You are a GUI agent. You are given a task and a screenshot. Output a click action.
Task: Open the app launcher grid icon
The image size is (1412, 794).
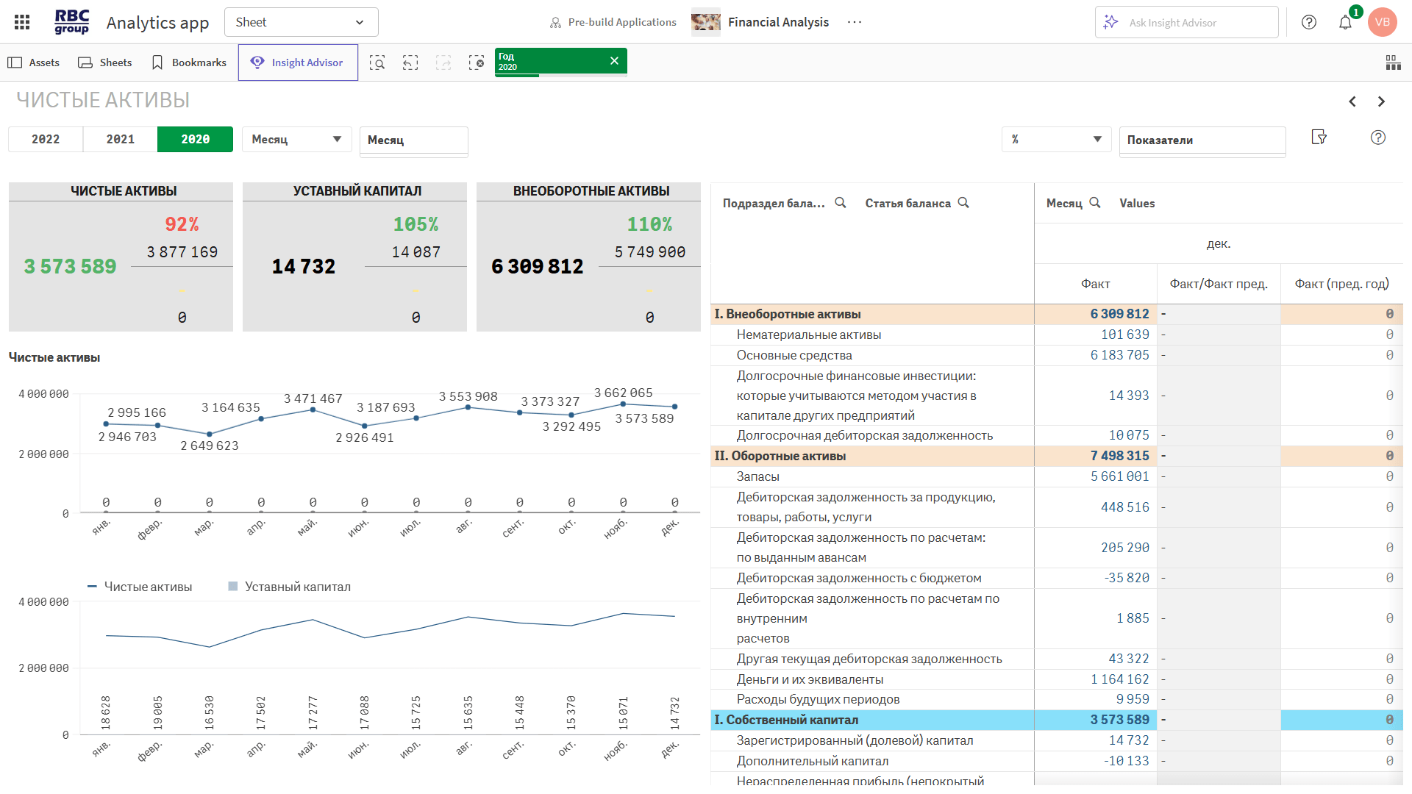22,22
